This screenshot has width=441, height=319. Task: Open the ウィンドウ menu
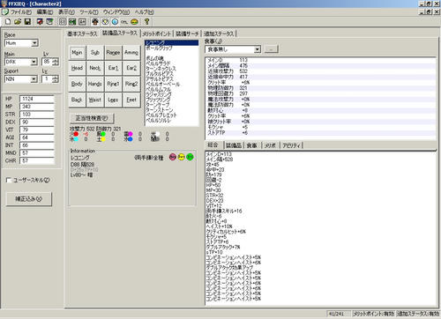coord(116,12)
